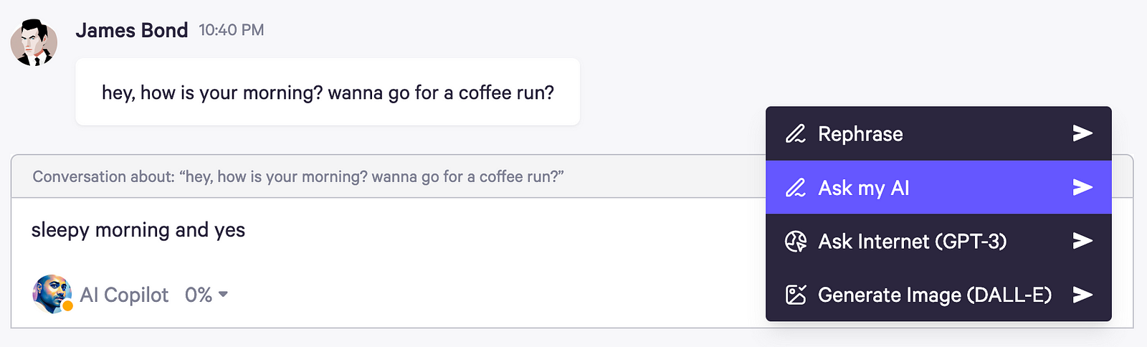This screenshot has width=1147, height=347.
Task: Open the James Bond sender name
Action: point(132,30)
